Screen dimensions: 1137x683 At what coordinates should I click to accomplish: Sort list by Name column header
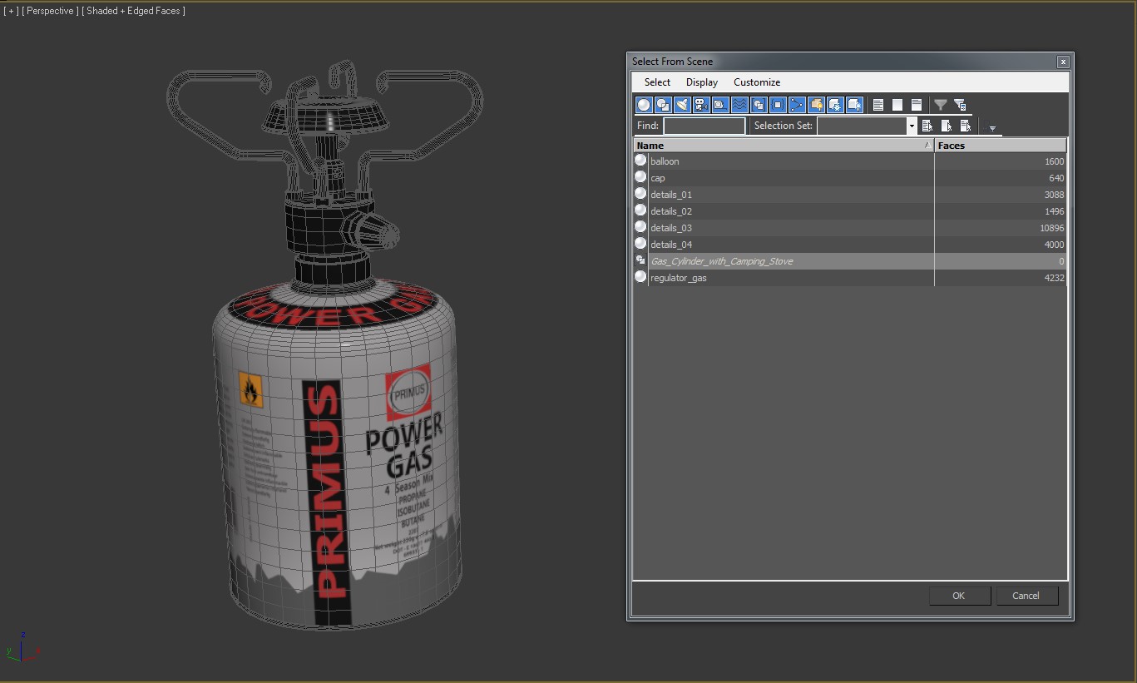[x=784, y=146]
